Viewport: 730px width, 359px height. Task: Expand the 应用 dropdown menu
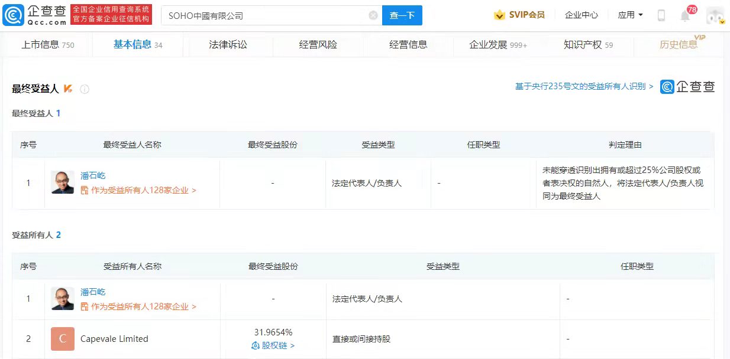pyautogui.click(x=630, y=15)
